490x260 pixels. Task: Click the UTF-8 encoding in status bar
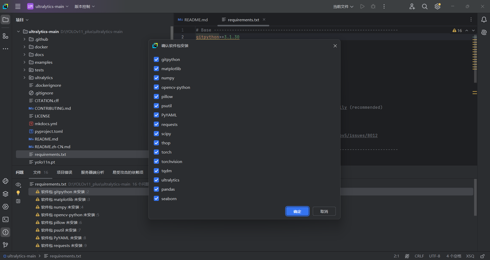point(434,256)
